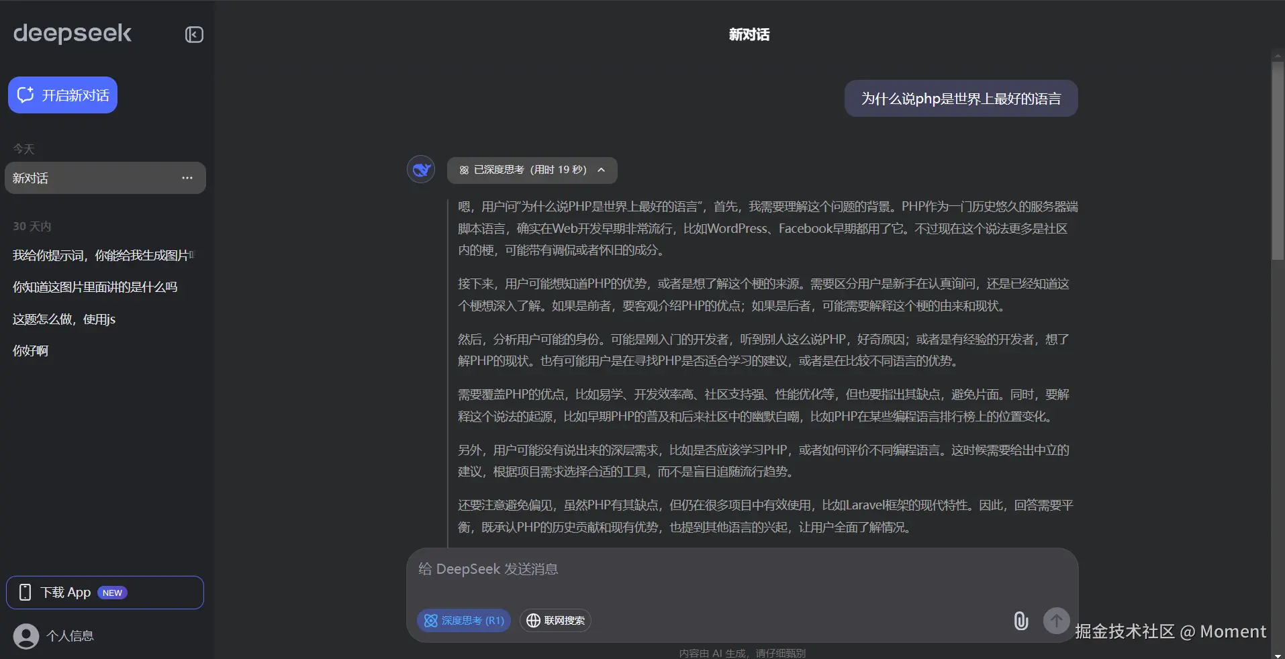Screen dimensions: 1285x659
Task: Click paragraph beginning 嗯，用户问
Action: point(768,229)
